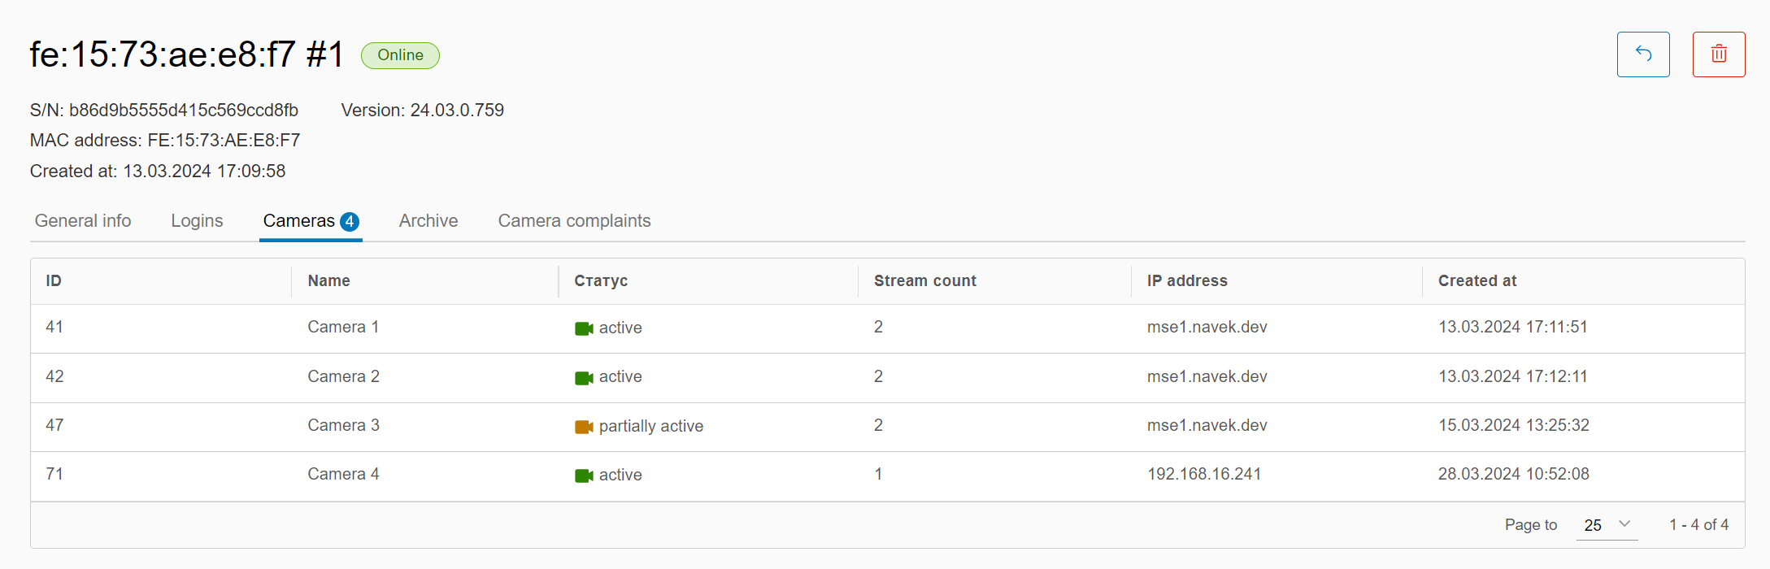
Task: Switch to the General info tab
Action: point(83,221)
